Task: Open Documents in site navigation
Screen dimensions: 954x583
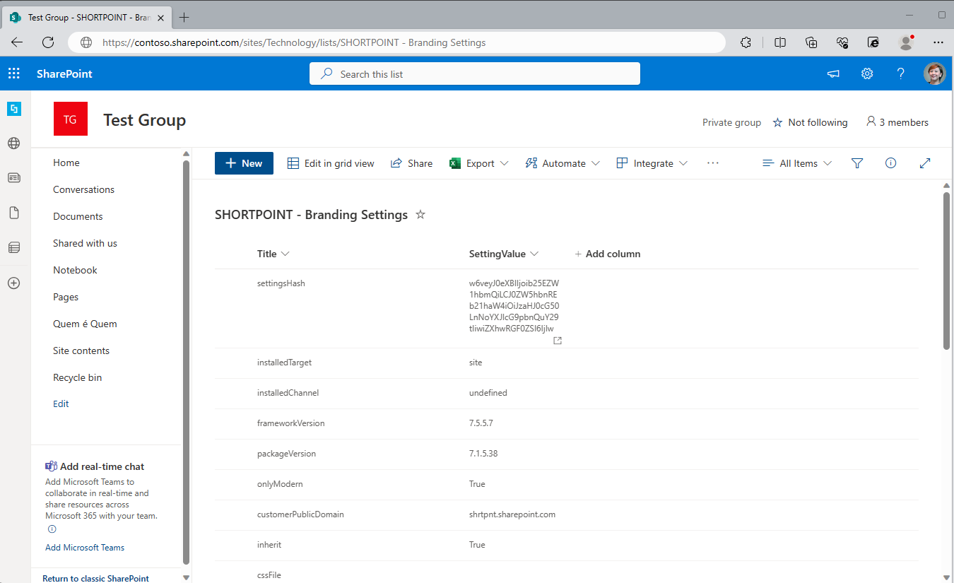Action: [78, 216]
